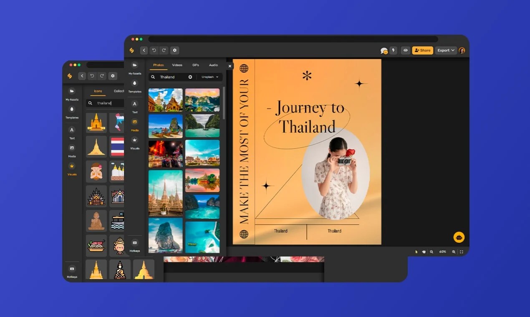Open the comments bubble

[384, 50]
